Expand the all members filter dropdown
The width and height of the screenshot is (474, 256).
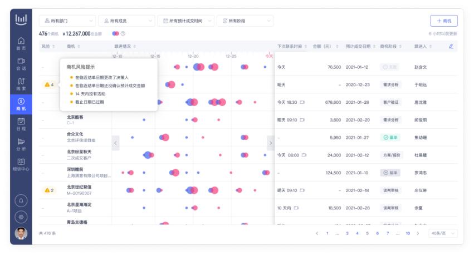pos(126,21)
